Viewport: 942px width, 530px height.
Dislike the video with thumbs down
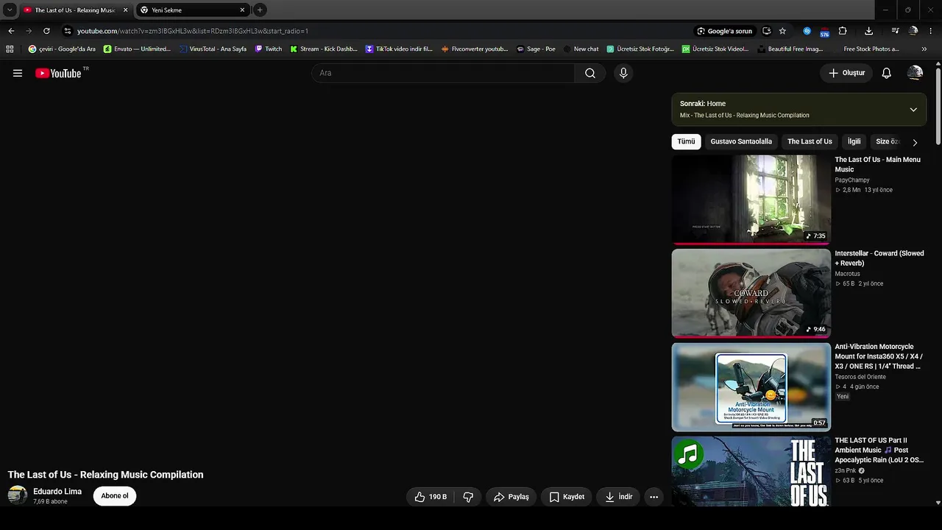coord(468,497)
